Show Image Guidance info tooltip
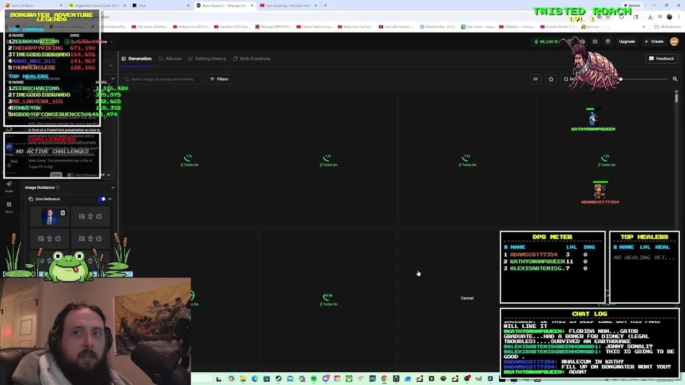Image resolution: width=685 pixels, height=385 pixels. click(x=58, y=187)
